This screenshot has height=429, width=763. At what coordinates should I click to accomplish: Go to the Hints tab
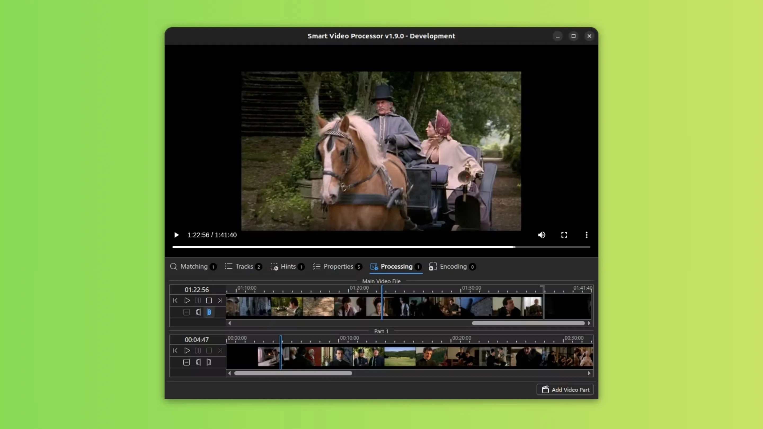(287, 266)
